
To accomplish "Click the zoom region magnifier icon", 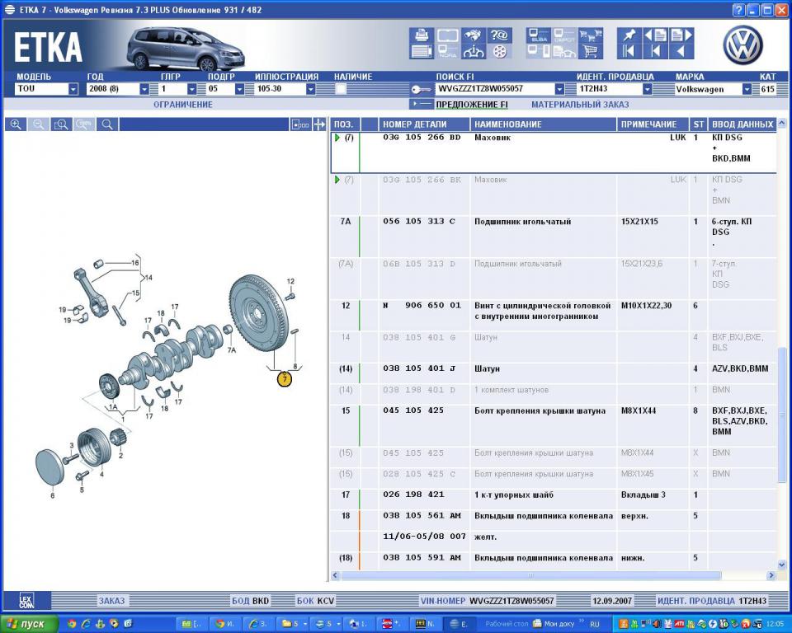I will 61,124.
